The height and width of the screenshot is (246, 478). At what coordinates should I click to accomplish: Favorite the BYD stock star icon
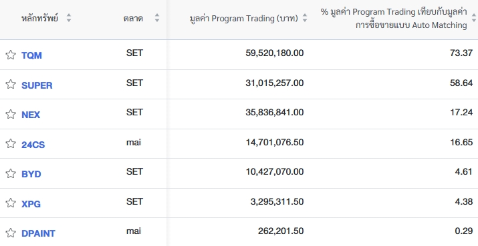[x=11, y=173]
